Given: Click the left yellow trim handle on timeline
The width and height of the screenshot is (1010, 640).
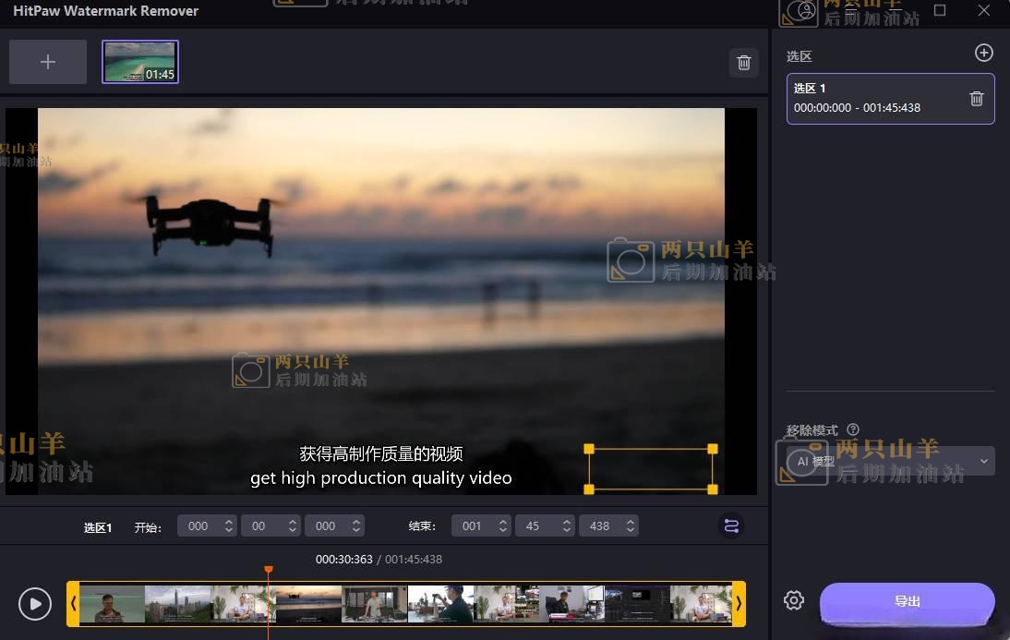Looking at the screenshot, I should (x=73, y=604).
